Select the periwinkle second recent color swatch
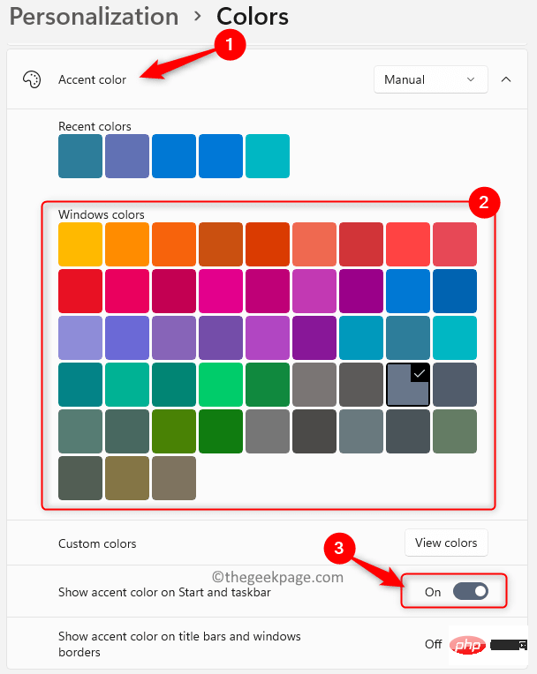537x674 pixels. pyautogui.click(x=127, y=156)
